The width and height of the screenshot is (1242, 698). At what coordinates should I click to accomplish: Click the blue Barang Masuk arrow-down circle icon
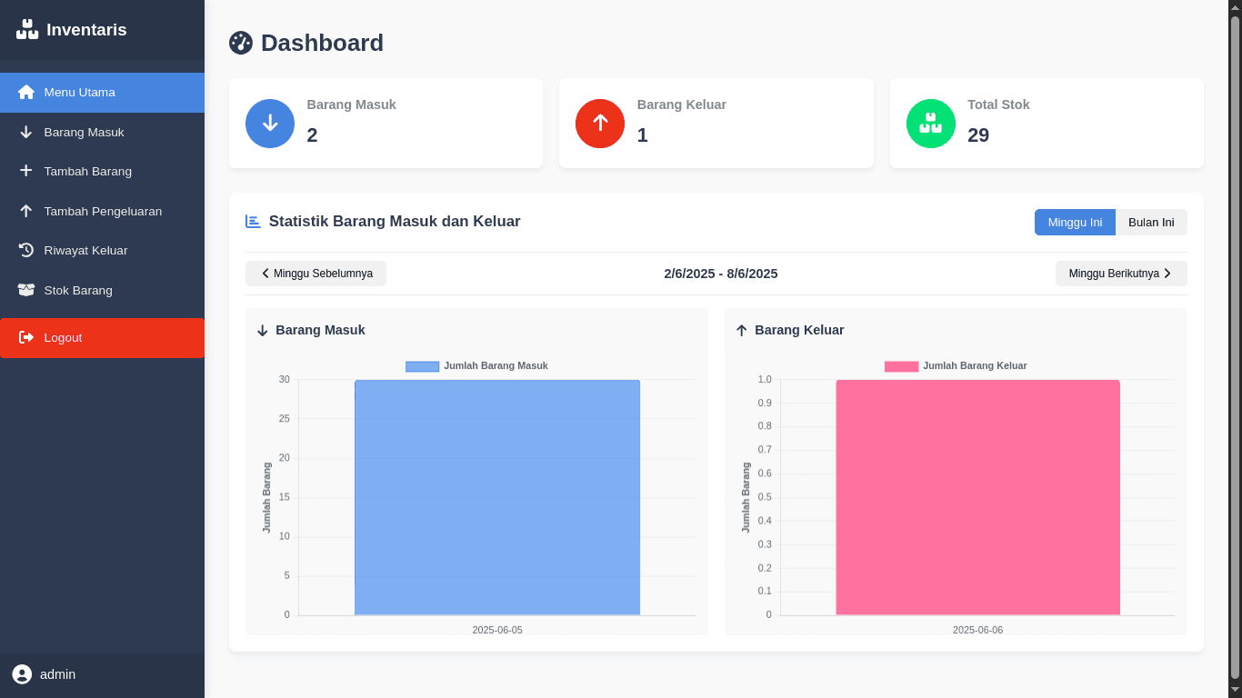[270, 124]
